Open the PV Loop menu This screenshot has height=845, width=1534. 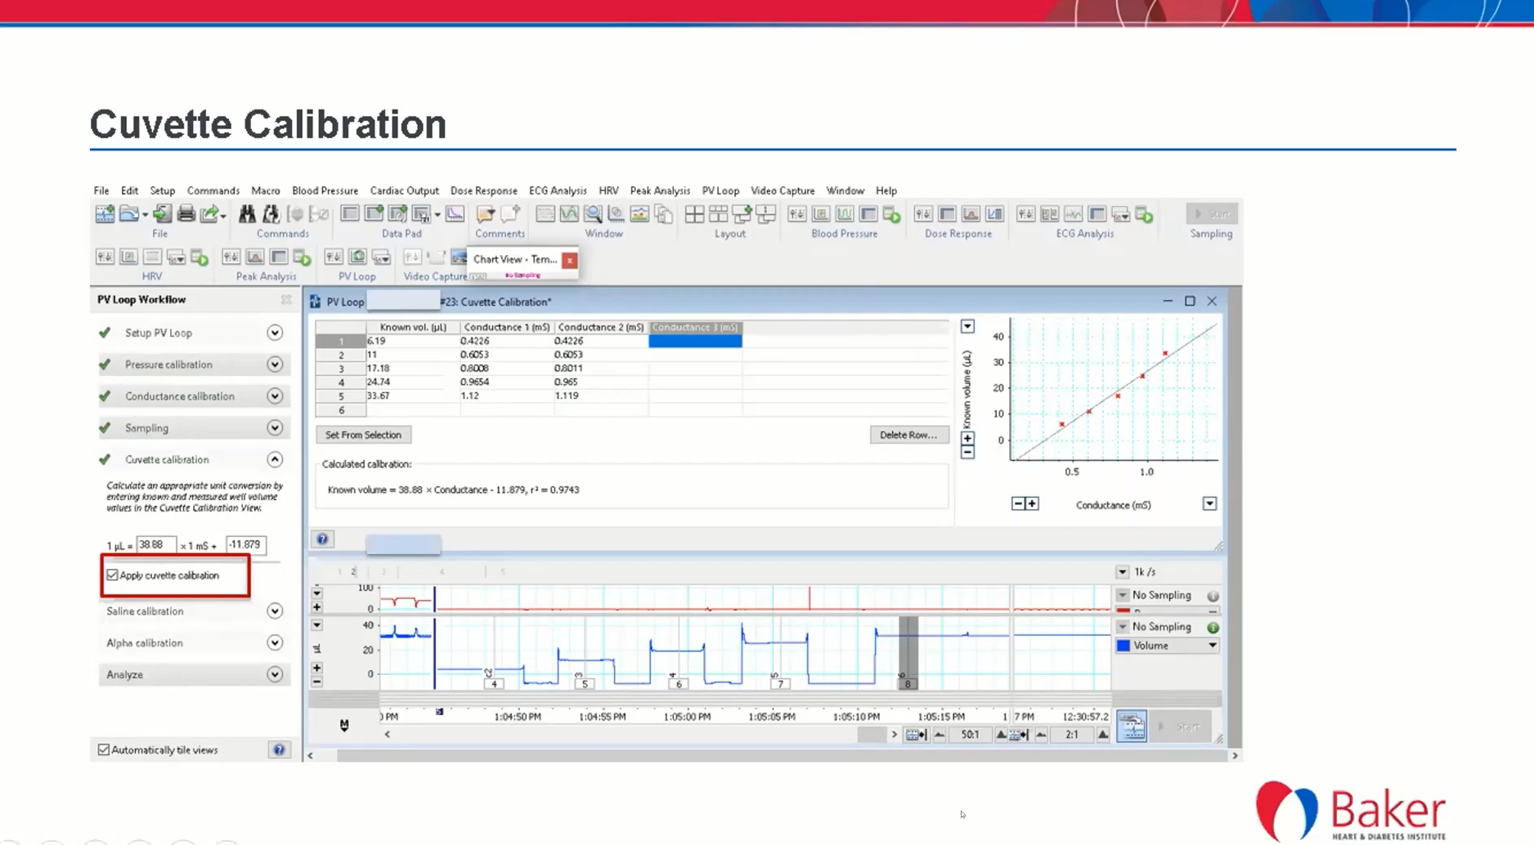(720, 190)
